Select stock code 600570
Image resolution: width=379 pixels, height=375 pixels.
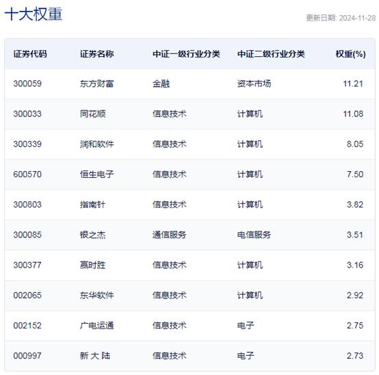tap(27, 174)
